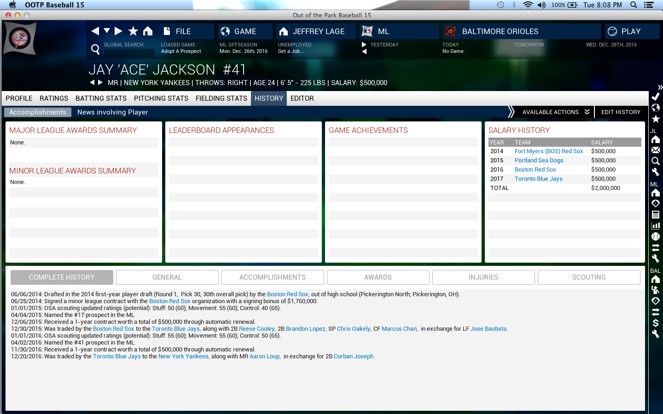
Task: Click the Get a Job link
Action: coord(291,52)
